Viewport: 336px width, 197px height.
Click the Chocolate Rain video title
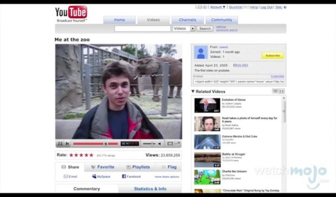(x=250, y=190)
